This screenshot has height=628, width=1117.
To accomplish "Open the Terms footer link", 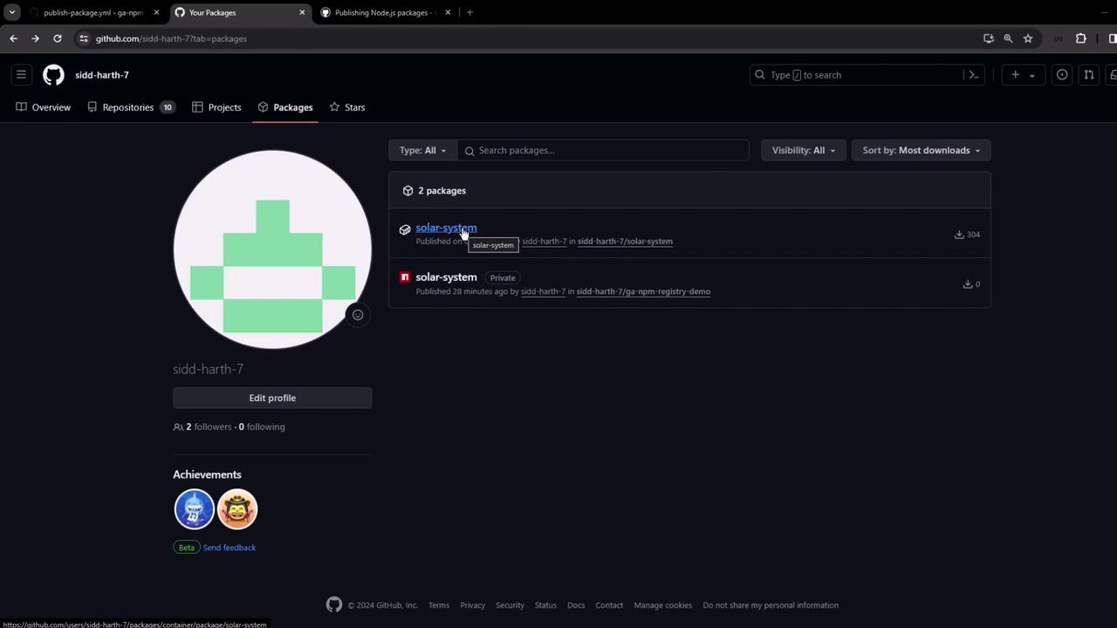I will [x=439, y=605].
